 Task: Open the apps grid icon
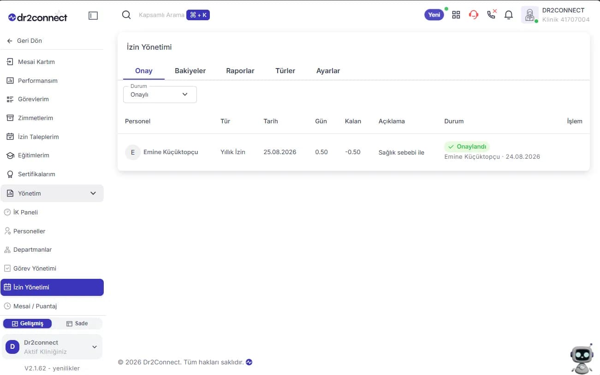click(456, 15)
